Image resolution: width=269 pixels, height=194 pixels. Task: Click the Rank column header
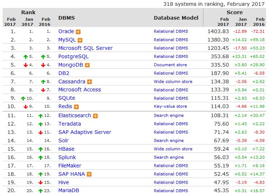tap(28, 12)
